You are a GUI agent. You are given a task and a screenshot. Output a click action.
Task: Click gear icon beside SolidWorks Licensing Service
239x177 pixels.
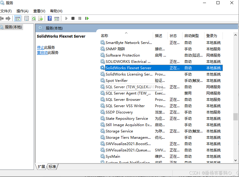[102, 74]
